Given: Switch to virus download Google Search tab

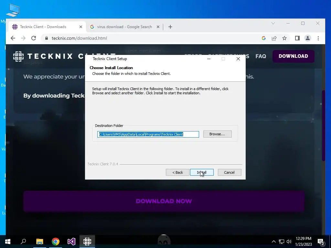Looking at the screenshot, I should 124,27.
